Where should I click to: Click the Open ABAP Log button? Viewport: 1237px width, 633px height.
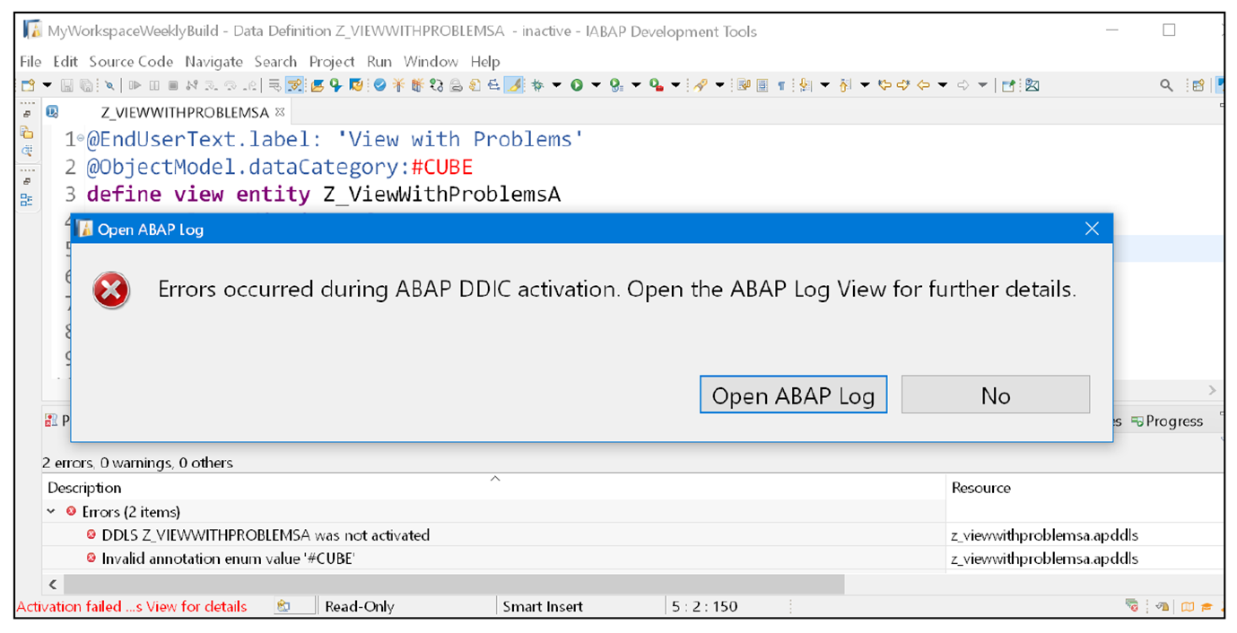pos(793,395)
